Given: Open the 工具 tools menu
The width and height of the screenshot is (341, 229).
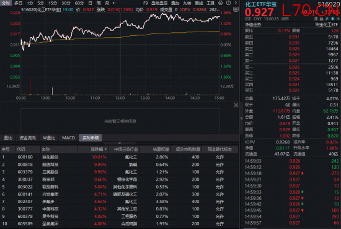Looking at the screenshot, I should [211, 3].
